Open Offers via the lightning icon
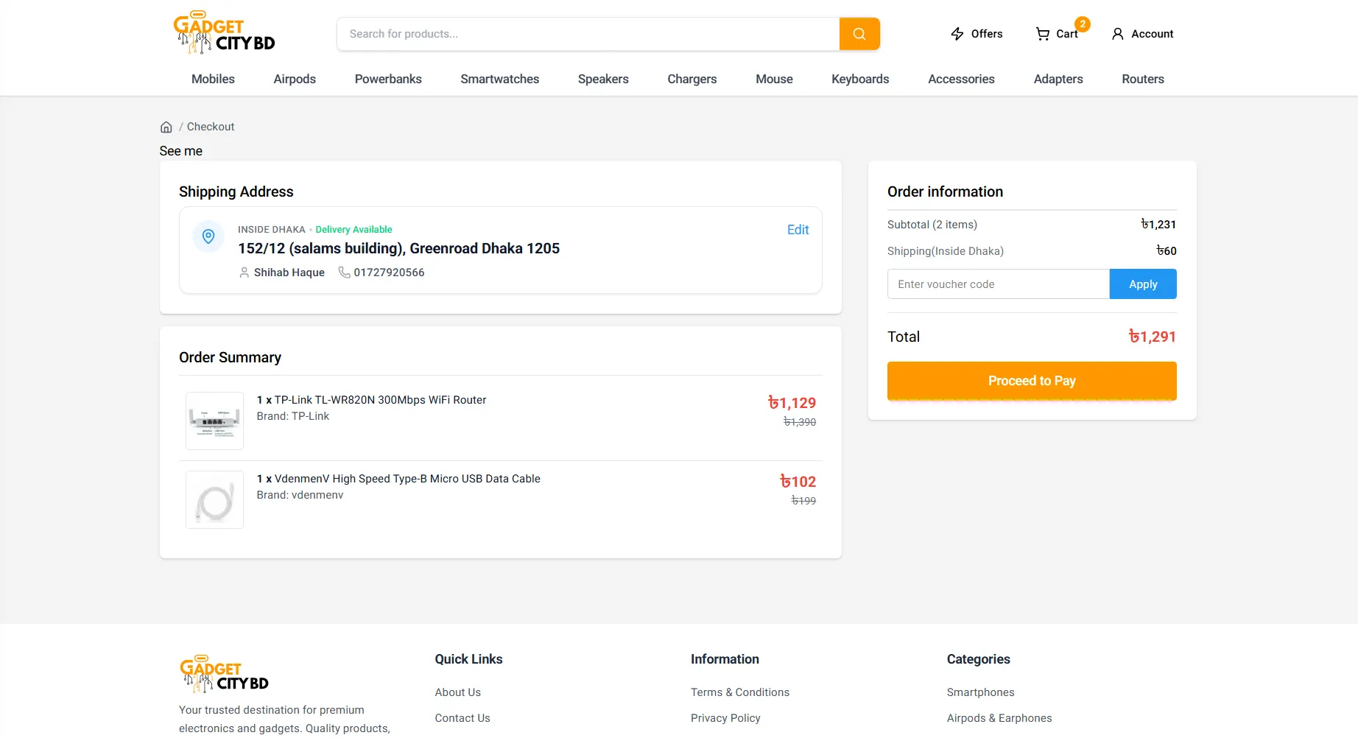The image size is (1358, 738). click(957, 34)
